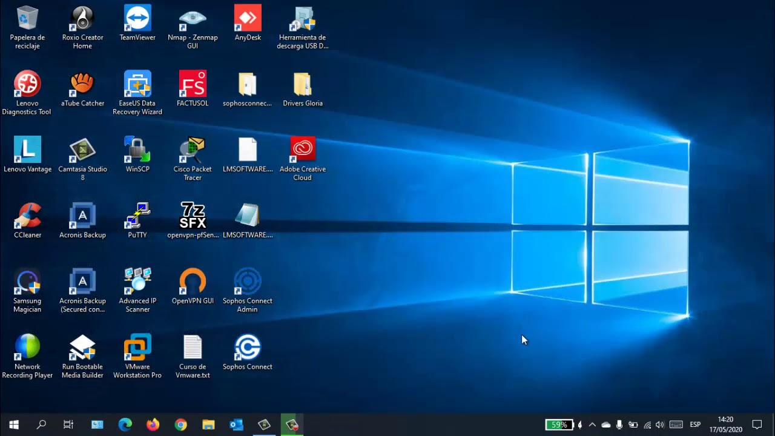Select the VMware Workstation Pro shortcut

click(137, 357)
